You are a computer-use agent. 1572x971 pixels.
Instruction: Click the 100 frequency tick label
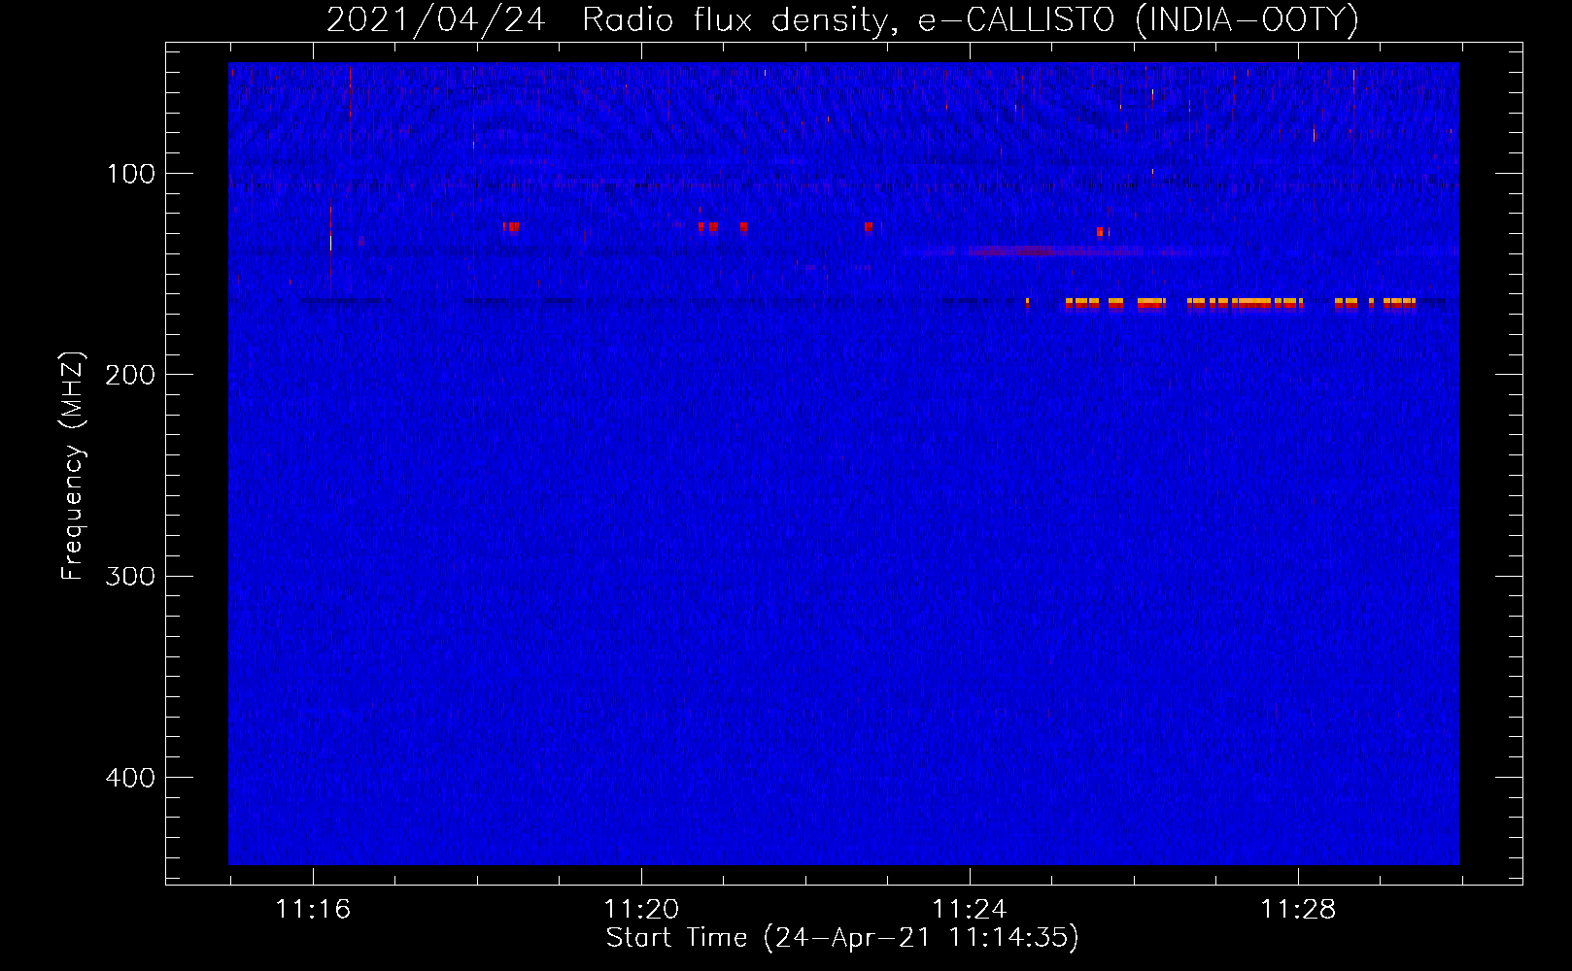pyautogui.click(x=130, y=174)
